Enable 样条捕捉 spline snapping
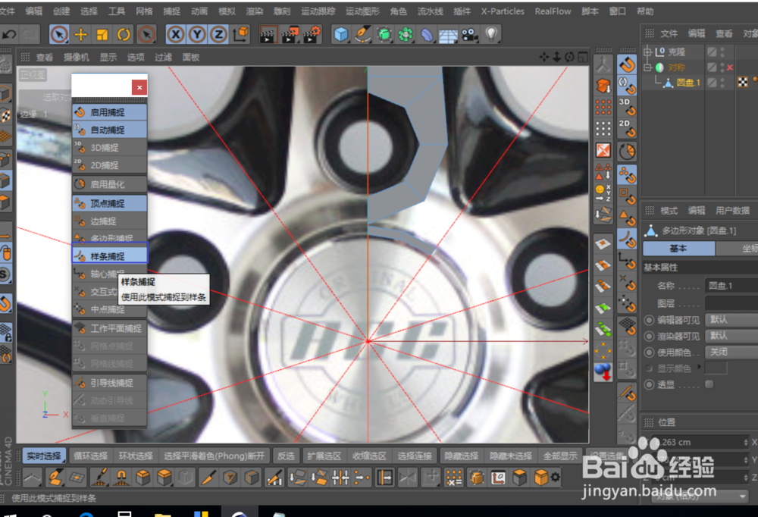This screenshot has height=517, width=758. click(110, 255)
